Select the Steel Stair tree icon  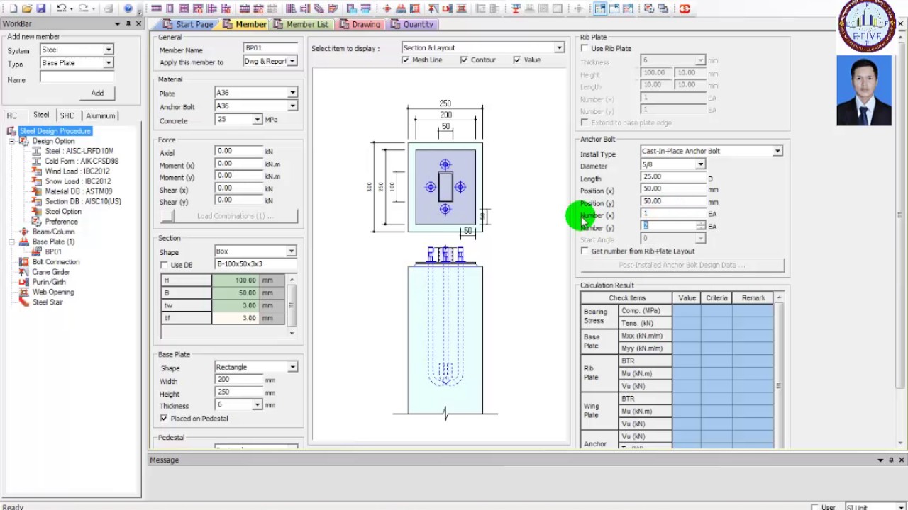coord(24,302)
